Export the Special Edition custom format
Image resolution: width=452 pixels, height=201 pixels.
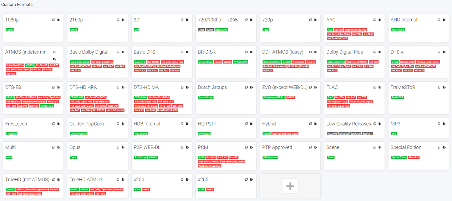click(444, 147)
